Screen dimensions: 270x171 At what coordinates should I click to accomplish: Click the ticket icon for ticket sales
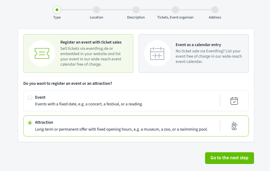pyautogui.click(x=42, y=53)
